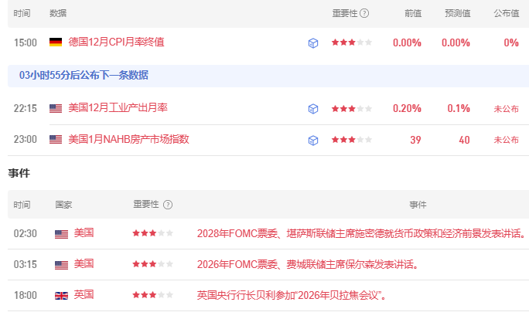
Task: Click US flag in 03:15 event row
Action: click(x=61, y=265)
